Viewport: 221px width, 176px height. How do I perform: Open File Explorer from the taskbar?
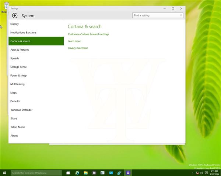click(86, 173)
